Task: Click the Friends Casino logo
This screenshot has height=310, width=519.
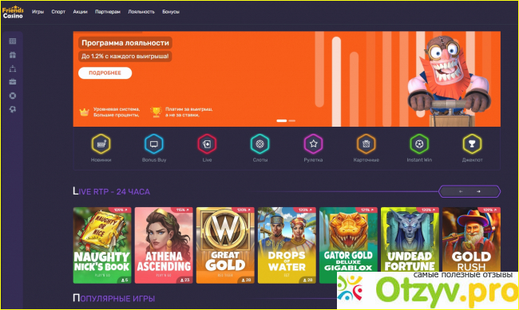Action: [x=13, y=12]
